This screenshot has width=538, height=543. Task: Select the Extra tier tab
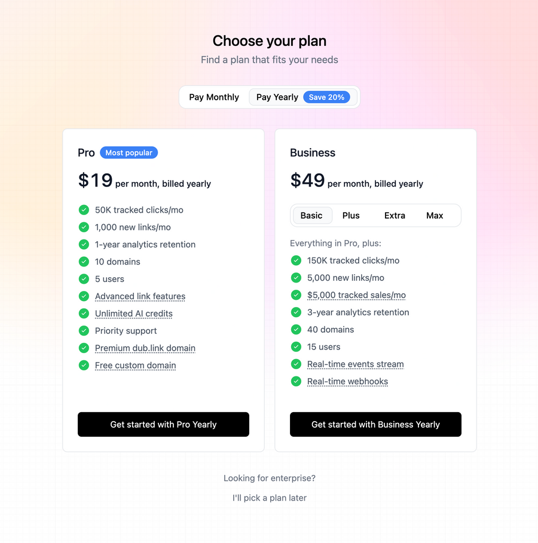pyautogui.click(x=395, y=215)
